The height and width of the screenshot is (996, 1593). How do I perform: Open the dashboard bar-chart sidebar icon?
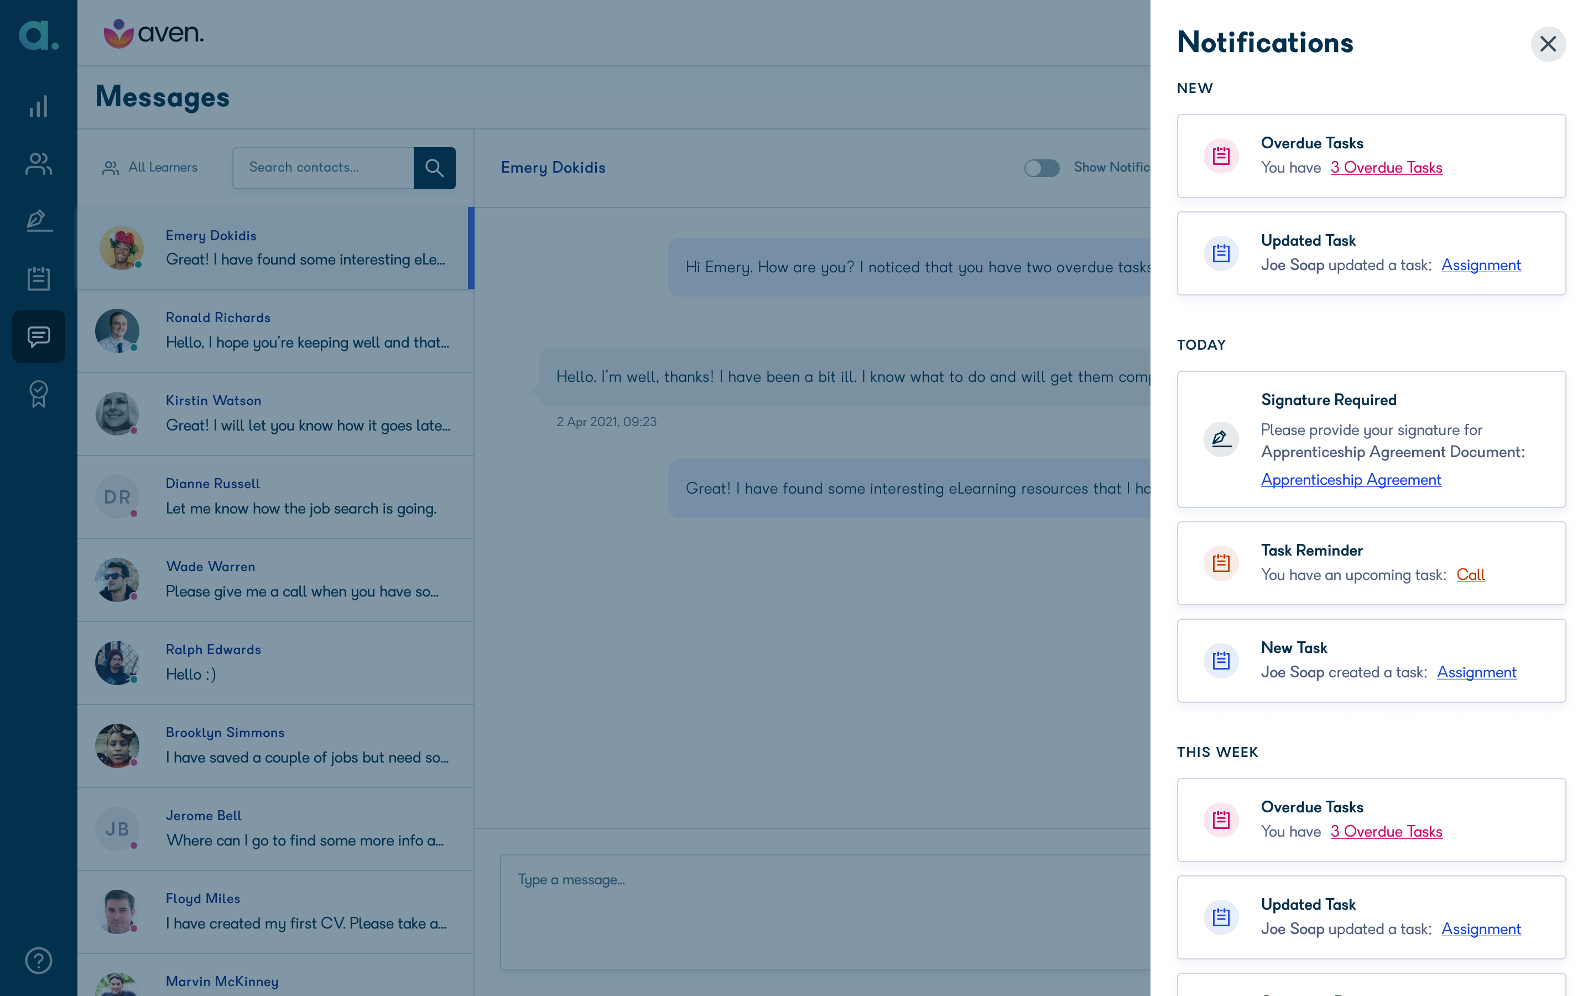[x=39, y=106]
